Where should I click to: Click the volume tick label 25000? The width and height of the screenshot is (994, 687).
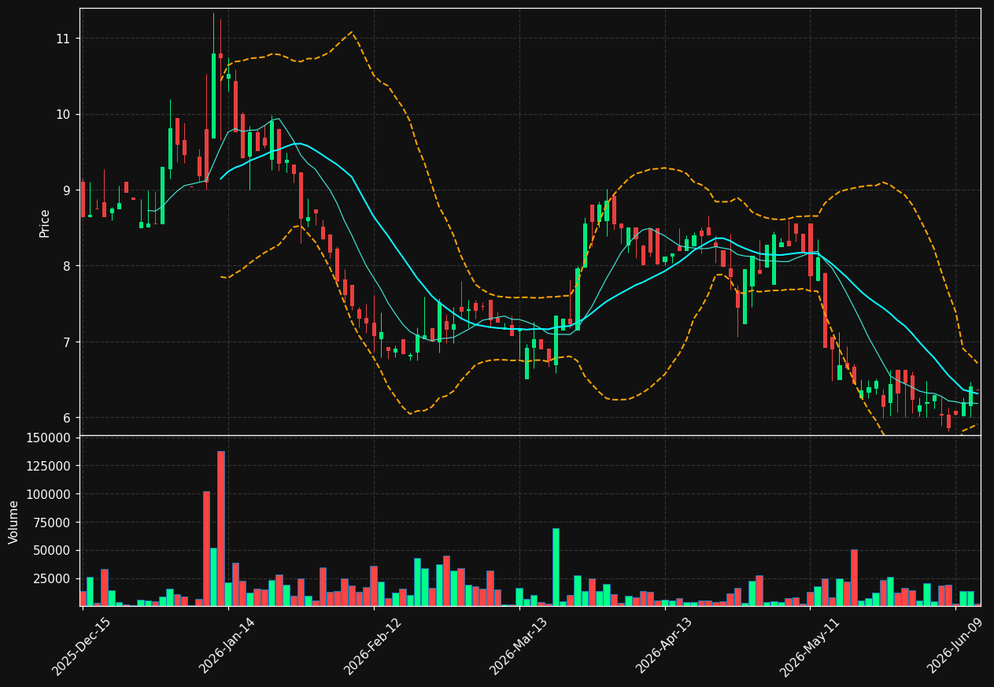[52, 578]
